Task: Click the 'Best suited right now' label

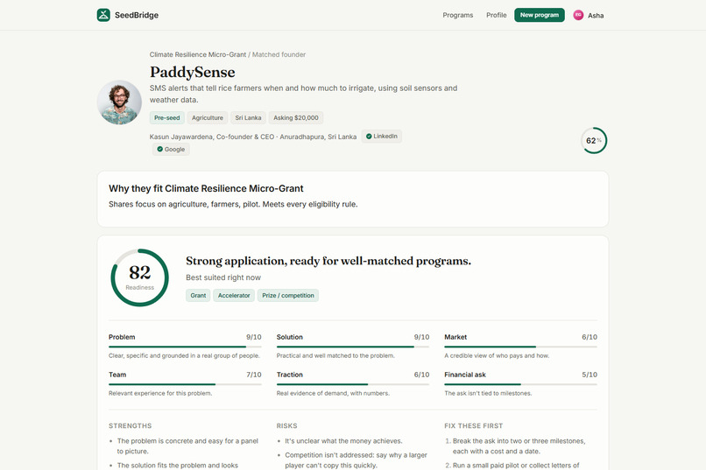Action: click(x=223, y=277)
